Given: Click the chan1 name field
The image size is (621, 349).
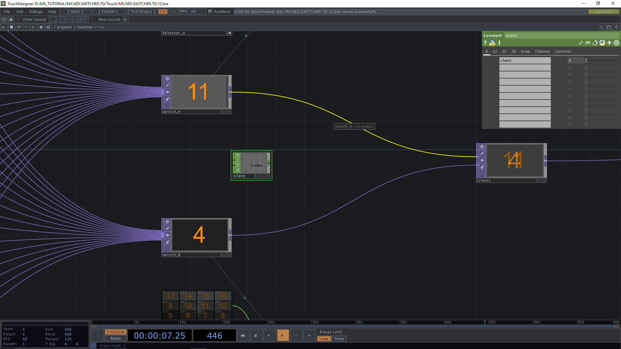Looking at the screenshot, I should pos(525,60).
